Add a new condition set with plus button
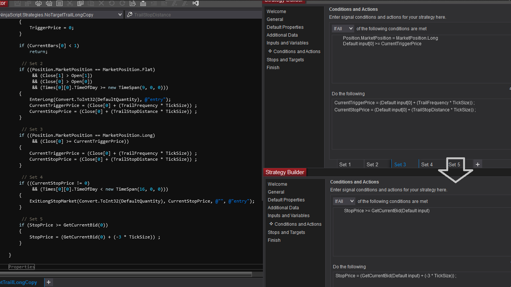The image size is (511, 287). (478, 164)
